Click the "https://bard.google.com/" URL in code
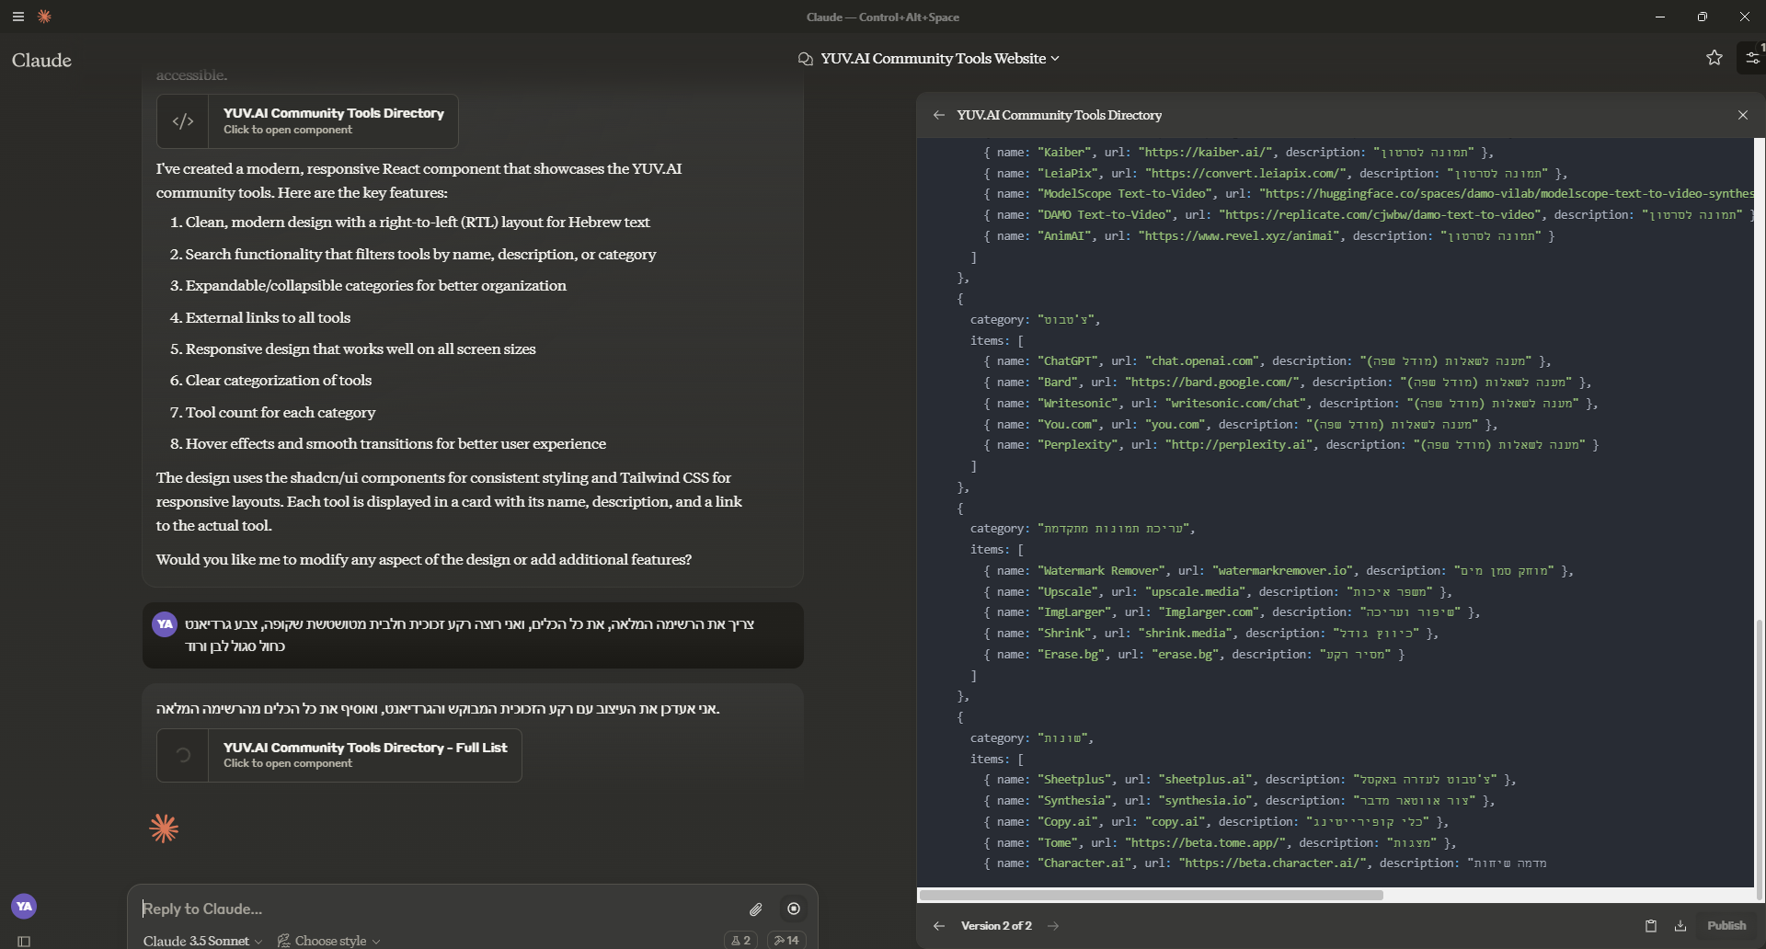This screenshot has width=1766, height=949. coord(1211,383)
